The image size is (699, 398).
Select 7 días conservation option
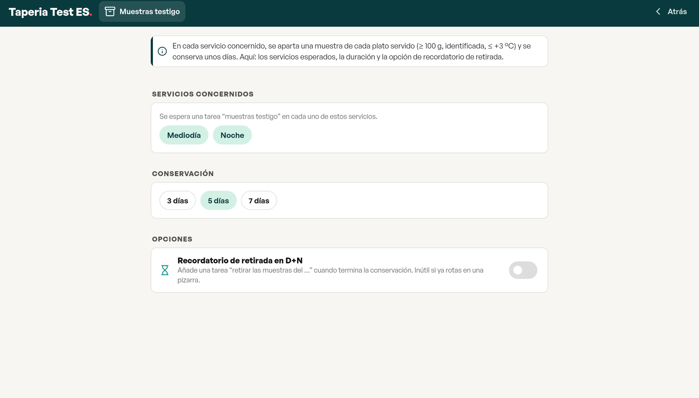click(259, 201)
